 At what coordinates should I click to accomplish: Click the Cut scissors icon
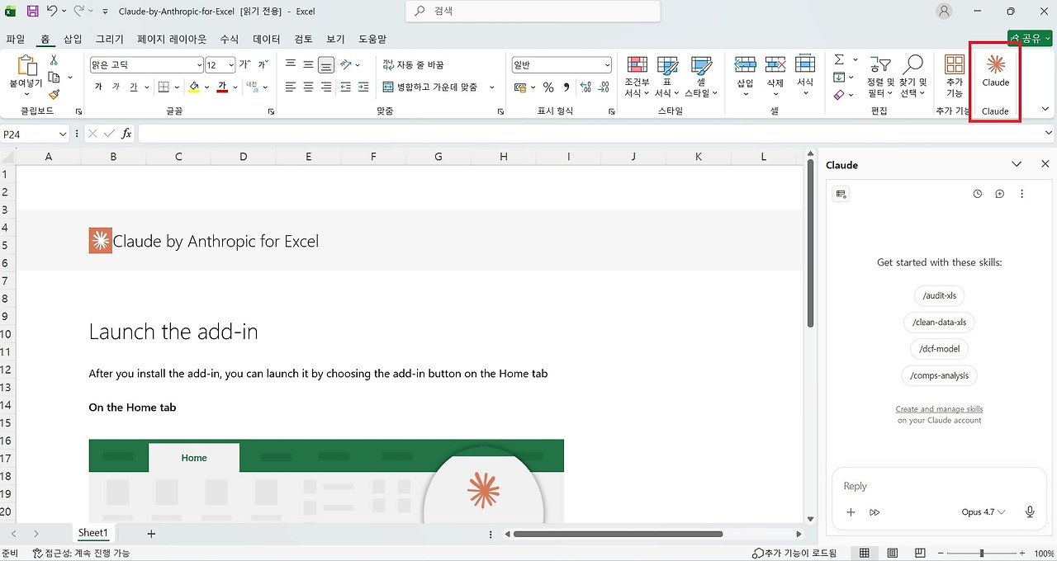tap(54, 60)
